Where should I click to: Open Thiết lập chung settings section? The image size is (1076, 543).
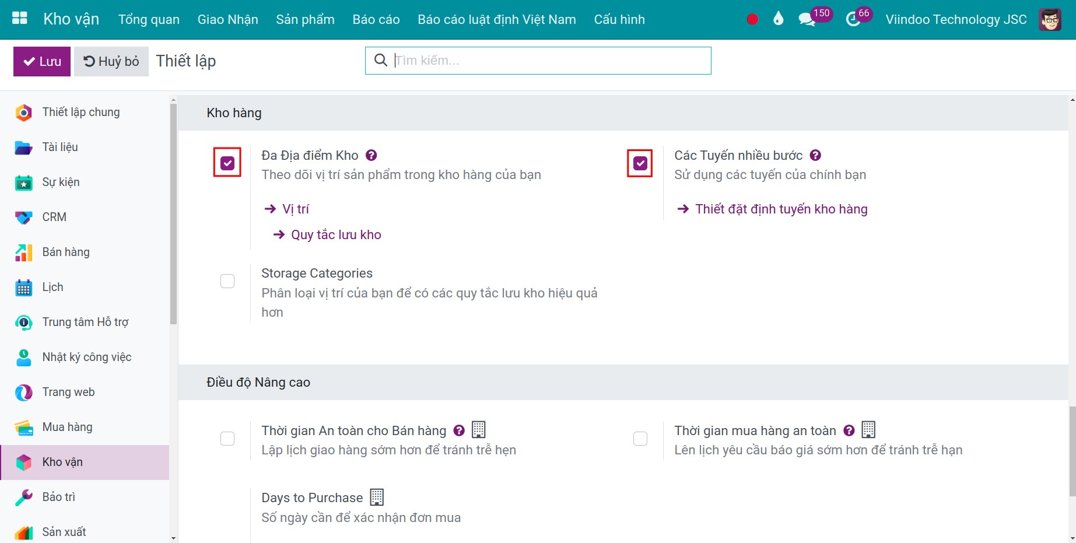85,112
